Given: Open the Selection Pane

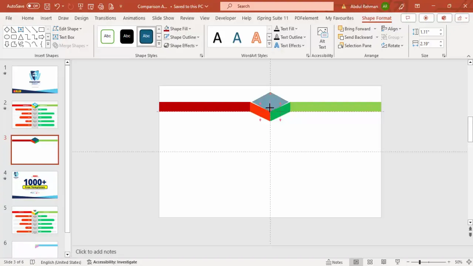Looking at the screenshot, I should click(x=355, y=45).
